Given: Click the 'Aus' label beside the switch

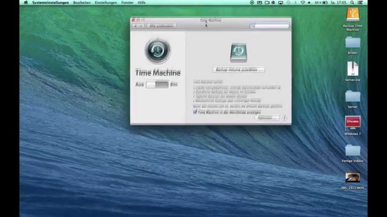Looking at the screenshot, I should 139,85.
